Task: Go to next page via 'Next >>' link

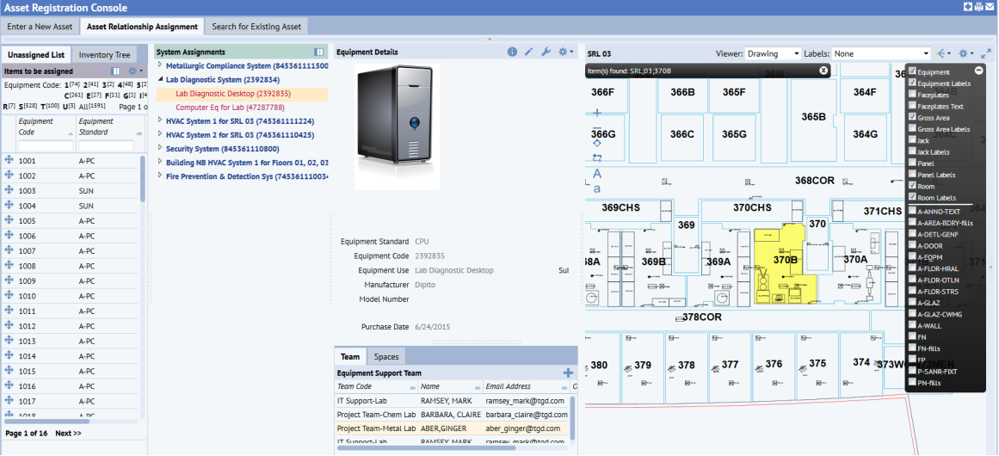Action: click(x=68, y=434)
